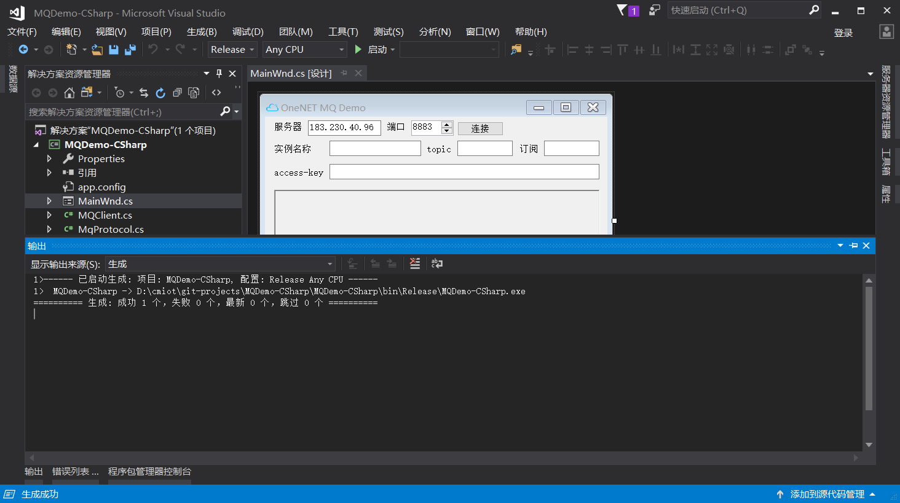Pin the MainWnd.cs [设计] tab
The width and height of the screenshot is (900, 503).
point(344,73)
